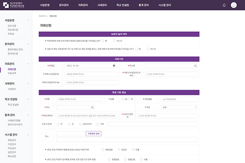Select 아니오 for second guardian consent question
This screenshot has height=163, width=245.
(x=148, y=49)
